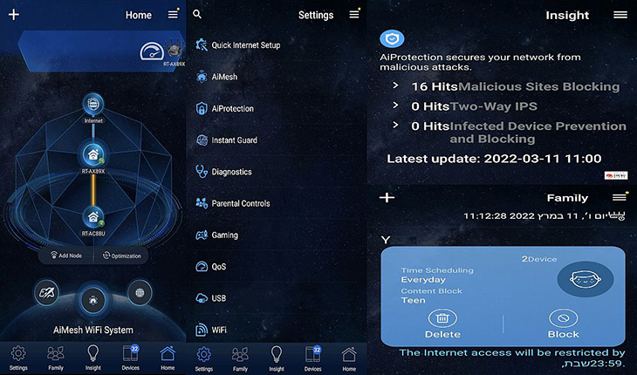Select the Time Scheduling Everyday text
This screenshot has height=375, width=637.
(x=437, y=275)
